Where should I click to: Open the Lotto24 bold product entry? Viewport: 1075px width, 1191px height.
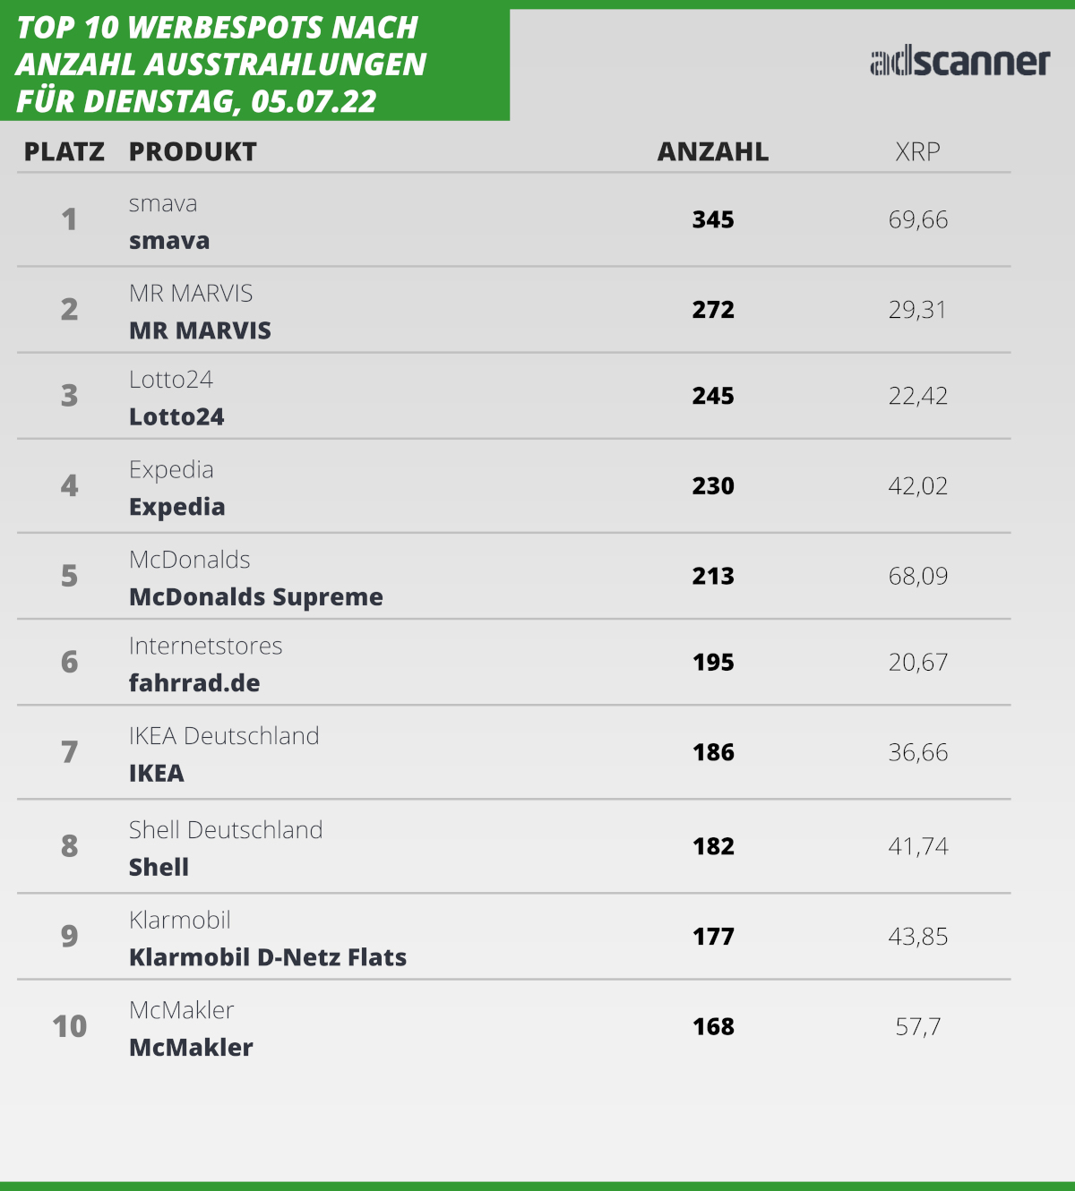(x=176, y=417)
